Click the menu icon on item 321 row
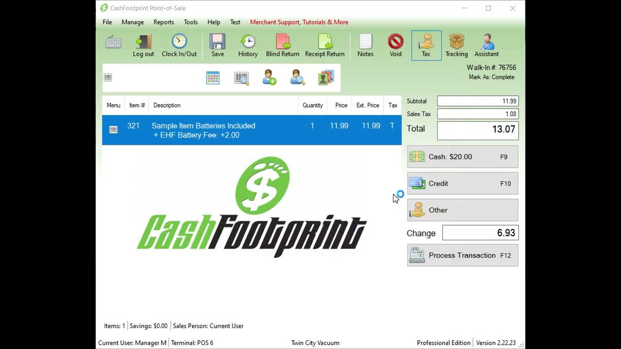 113,129
